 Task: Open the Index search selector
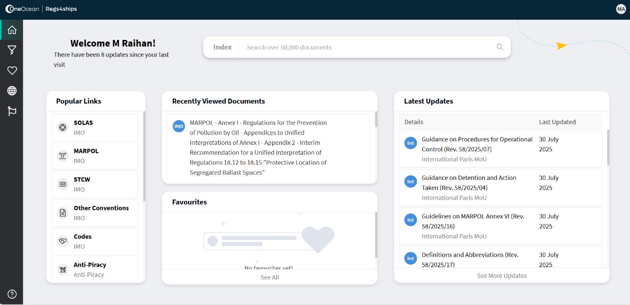pyautogui.click(x=222, y=47)
